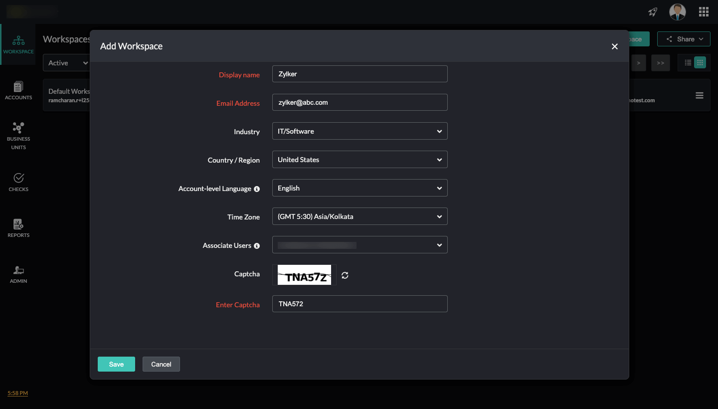
Task: Open the Accounts section in the sidebar
Action: tap(18, 90)
